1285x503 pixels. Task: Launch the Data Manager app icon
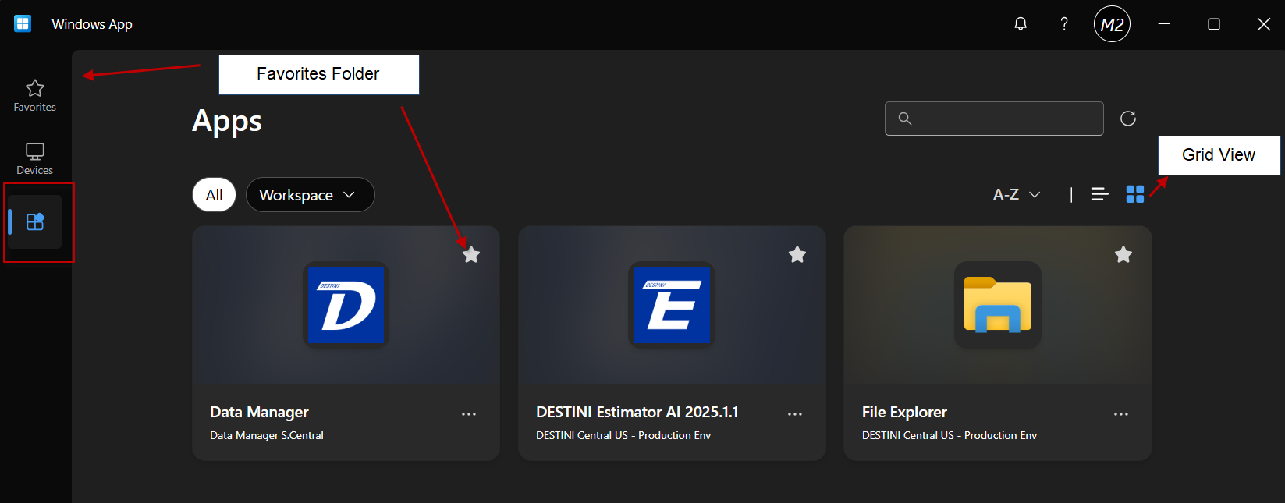coord(346,305)
